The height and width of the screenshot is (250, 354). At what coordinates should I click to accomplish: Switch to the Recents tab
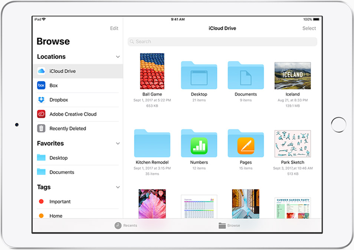(126, 226)
